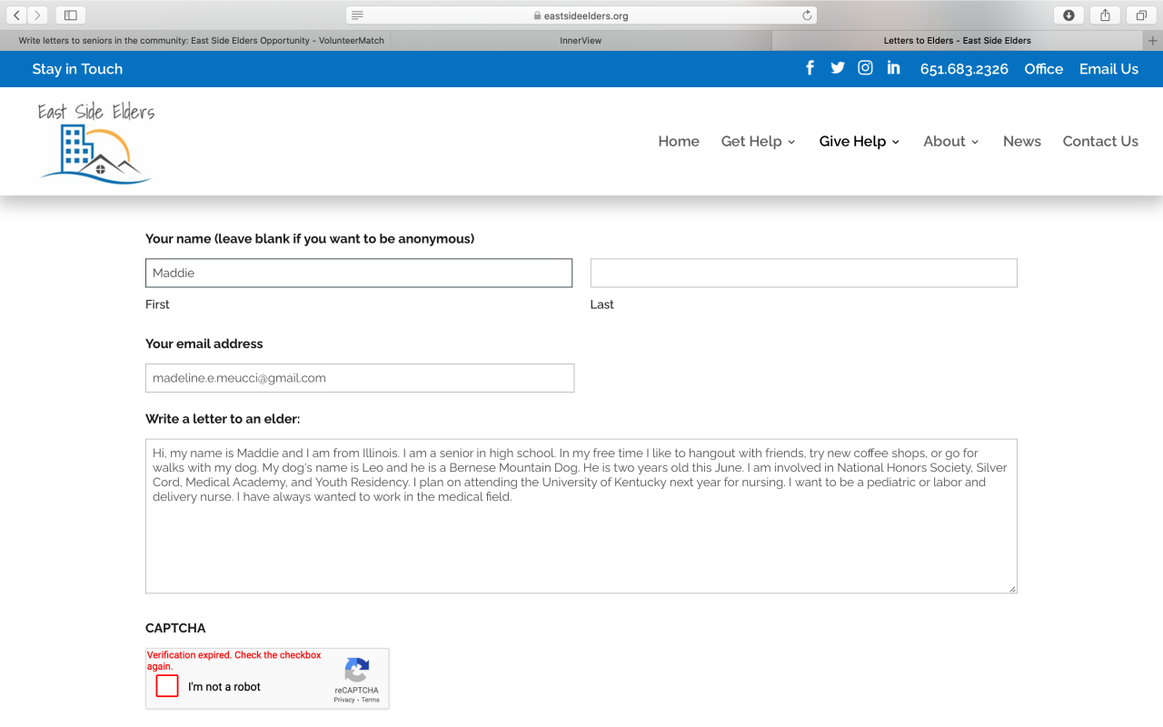Screen dimensions: 1163x727
Task: Open the reCAPTCHA Privacy link
Action: [x=344, y=700]
